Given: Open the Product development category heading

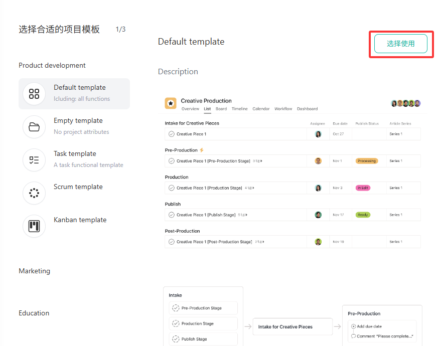Looking at the screenshot, I should (52, 65).
